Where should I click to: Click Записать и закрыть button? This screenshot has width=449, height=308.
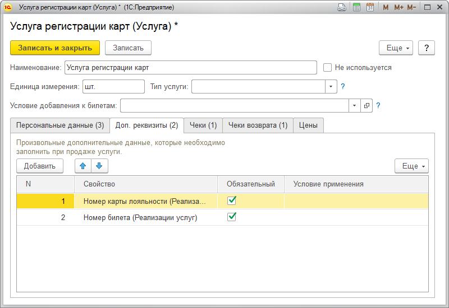[x=55, y=48]
